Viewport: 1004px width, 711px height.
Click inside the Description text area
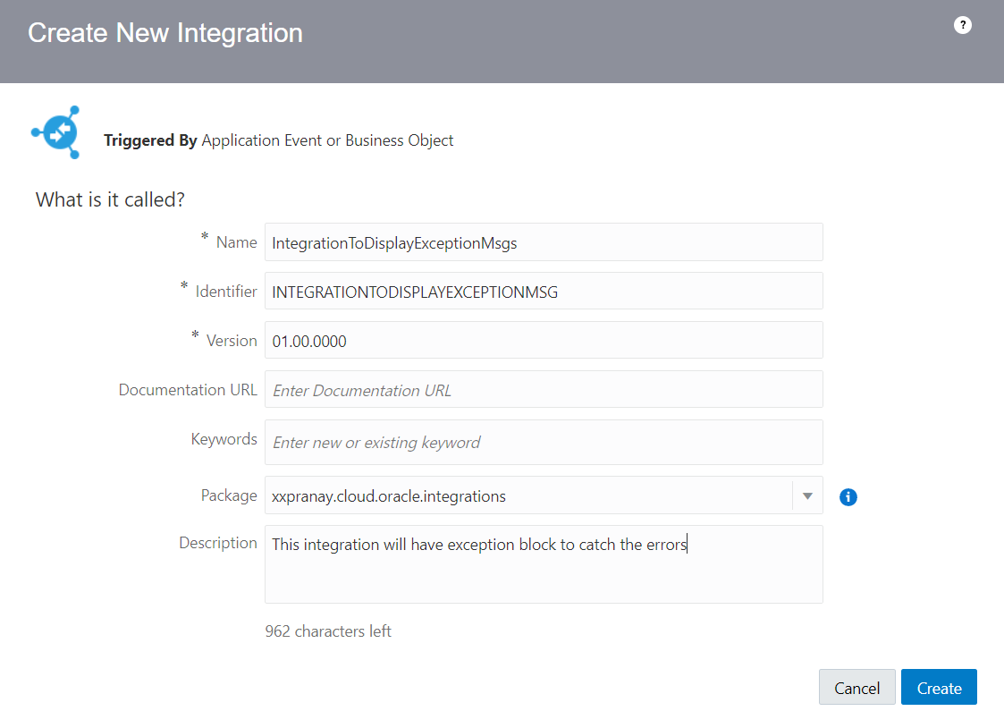coord(544,564)
